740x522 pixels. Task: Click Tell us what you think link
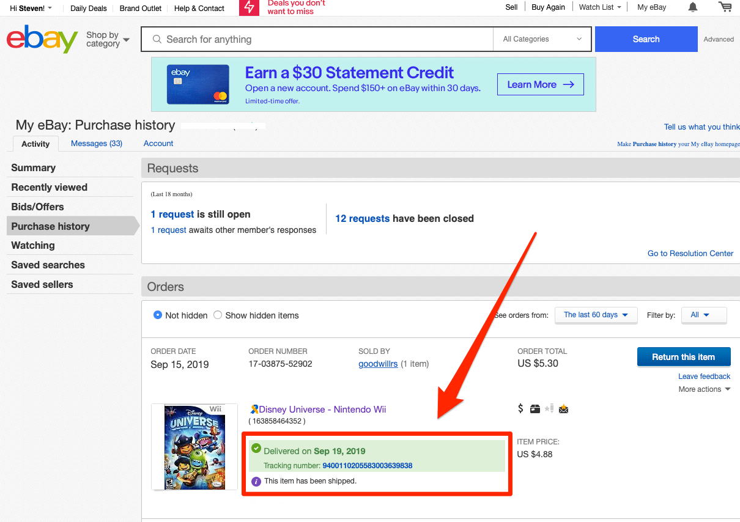click(702, 127)
